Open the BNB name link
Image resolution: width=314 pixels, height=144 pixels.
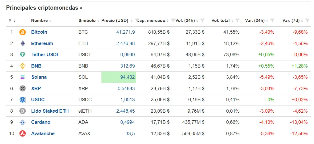pyautogui.click(x=37, y=66)
